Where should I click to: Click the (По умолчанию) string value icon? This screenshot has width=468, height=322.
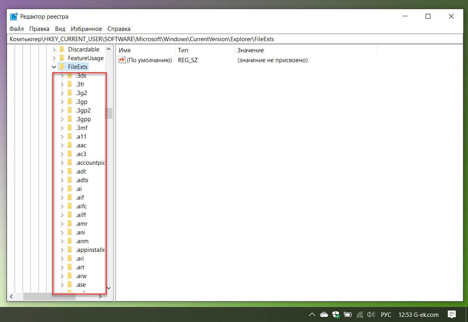pyautogui.click(x=122, y=60)
